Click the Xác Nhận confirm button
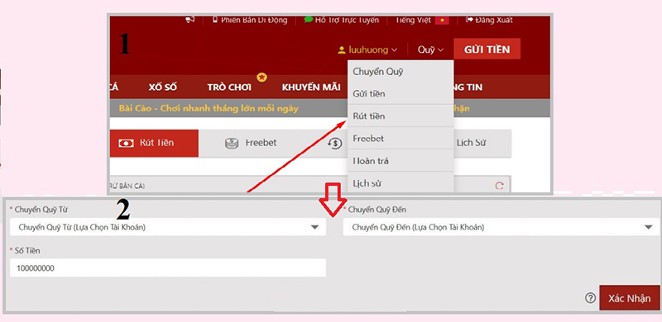 click(x=630, y=298)
